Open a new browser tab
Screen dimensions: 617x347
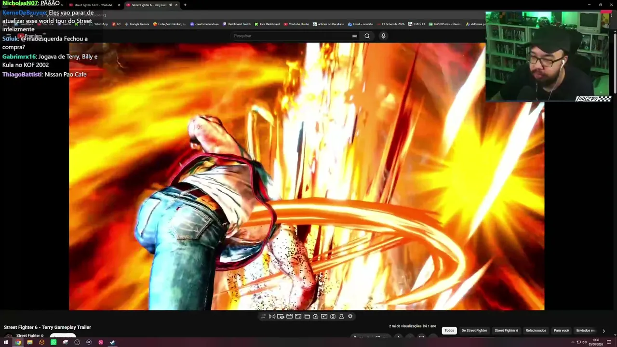[185, 5]
